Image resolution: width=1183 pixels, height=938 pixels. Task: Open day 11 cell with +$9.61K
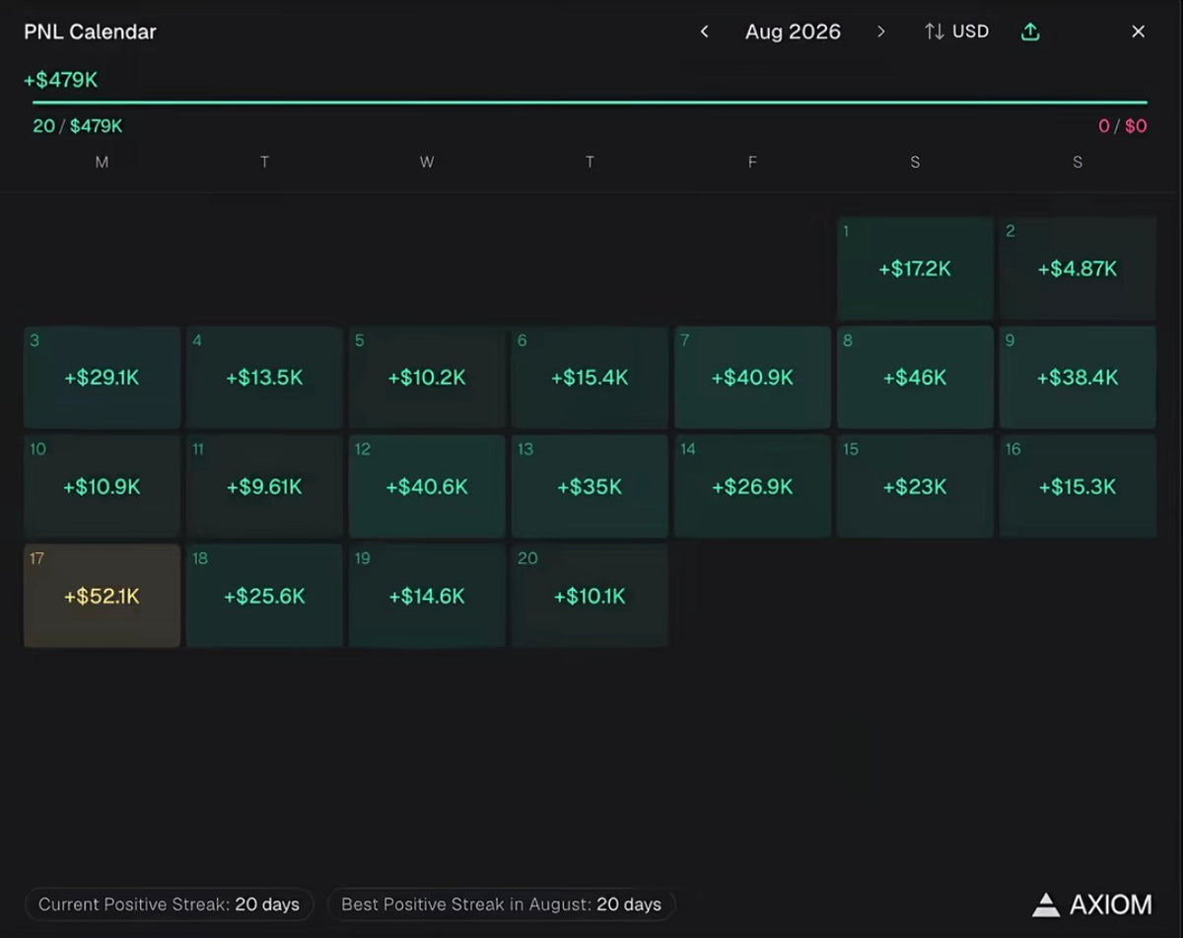pyautogui.click(x=264, y=486)
